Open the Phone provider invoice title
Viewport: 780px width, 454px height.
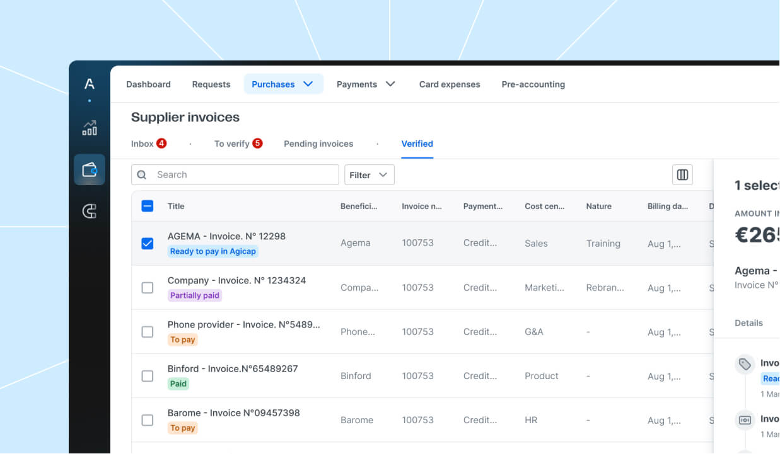[x=243, y=324]
